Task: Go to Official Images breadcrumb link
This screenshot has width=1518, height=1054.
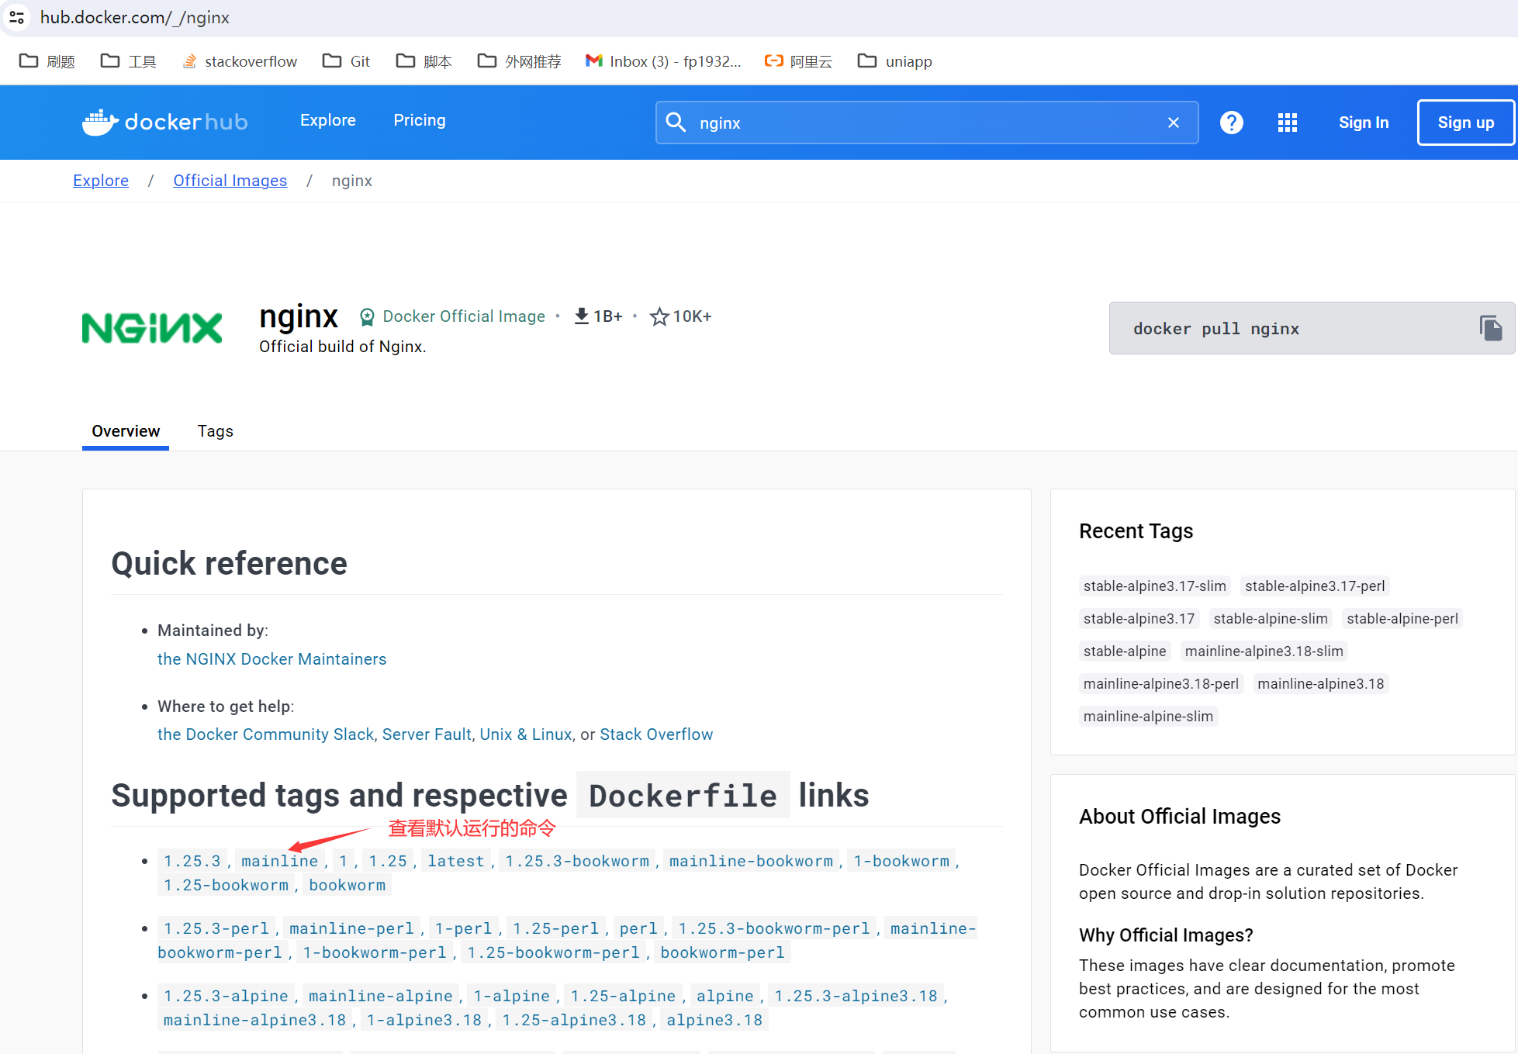Action: [230, 181]
